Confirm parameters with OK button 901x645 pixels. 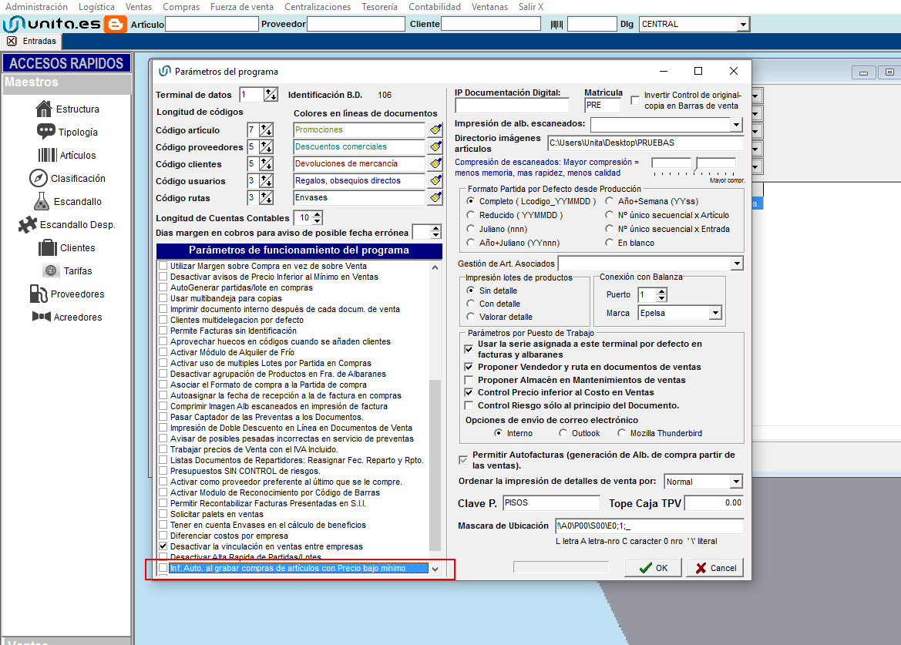[x=653, y=567]
